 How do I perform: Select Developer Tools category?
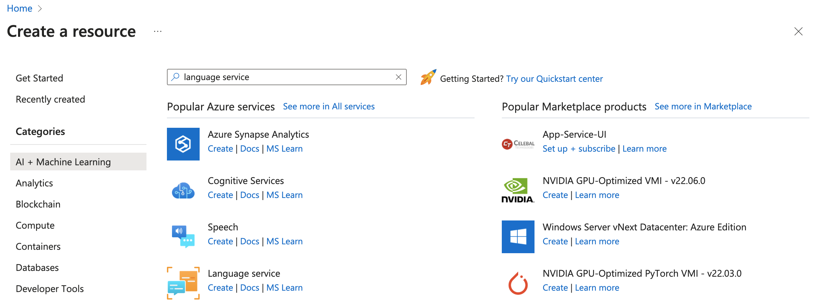pos(49,289)
